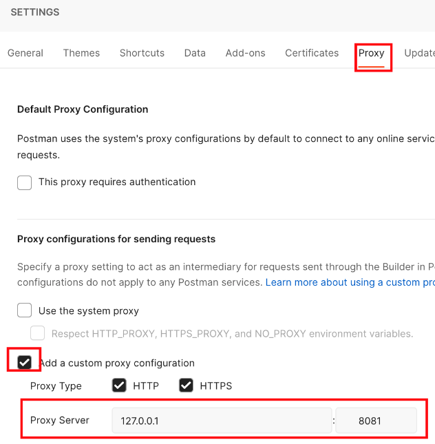This screenshot has width=435, height=444.
Task: Switch to the Update tab
Action: [419, 53]
